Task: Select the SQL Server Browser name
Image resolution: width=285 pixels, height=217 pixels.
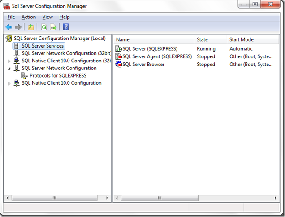Action: (143, 65)
